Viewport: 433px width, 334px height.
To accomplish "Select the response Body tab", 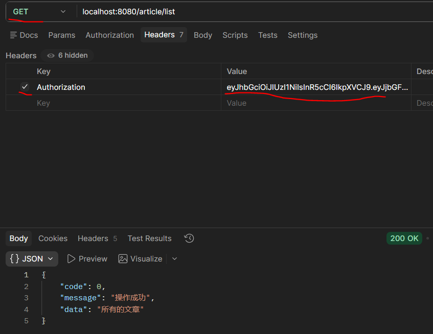I will (x=18, y=238).
